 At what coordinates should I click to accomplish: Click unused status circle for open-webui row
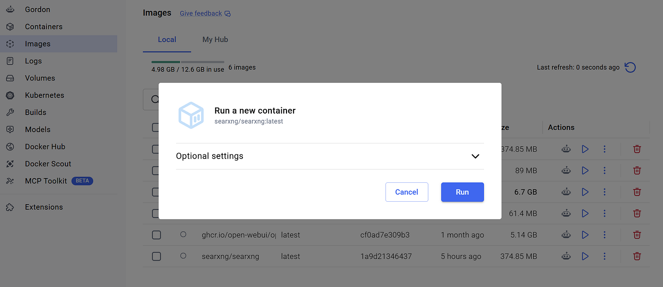pyautogui.click(x=183, y=234)
